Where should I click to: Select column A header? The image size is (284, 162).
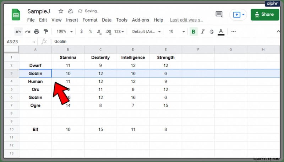point(35,49)
